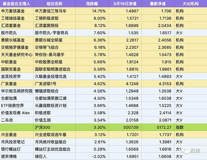
Task: Click the 长赢指数投资计划 cell
Action: point(54,106)
